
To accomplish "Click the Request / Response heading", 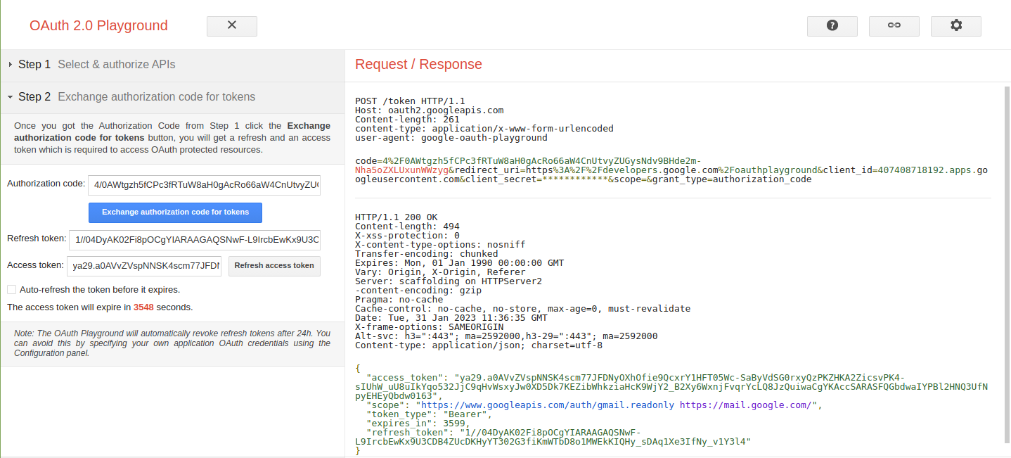I will (418, 65).
